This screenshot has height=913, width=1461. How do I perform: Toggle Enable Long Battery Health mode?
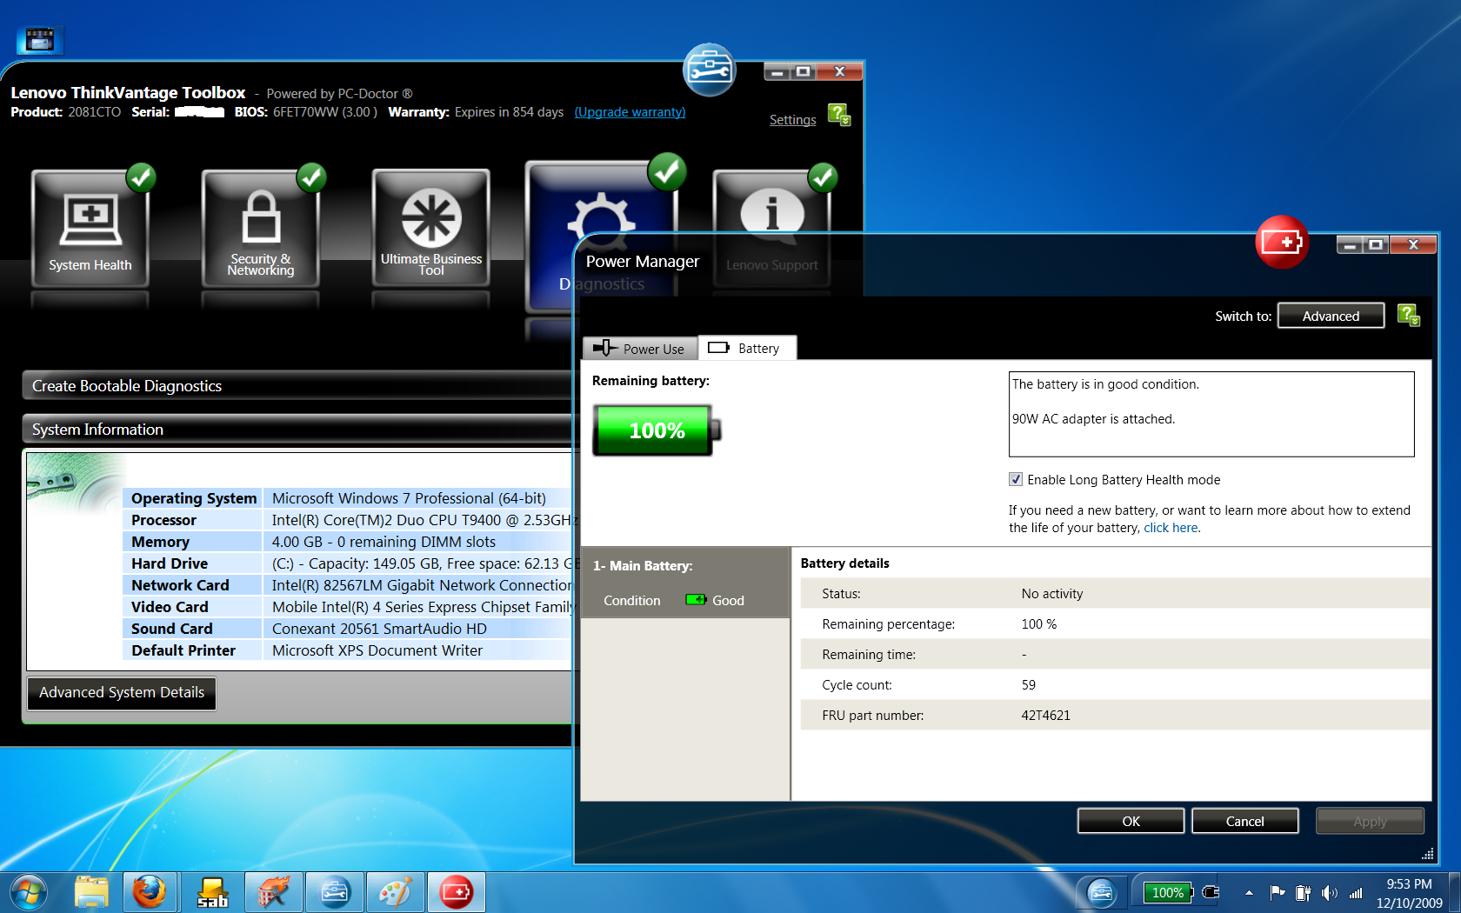[1016, 479]
